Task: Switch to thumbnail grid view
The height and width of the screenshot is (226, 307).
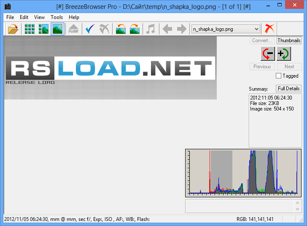Action: coord(30,29)
